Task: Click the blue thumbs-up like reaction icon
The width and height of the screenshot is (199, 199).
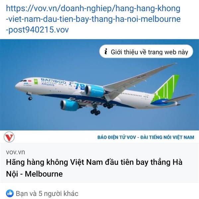Action: coord(10,193)
